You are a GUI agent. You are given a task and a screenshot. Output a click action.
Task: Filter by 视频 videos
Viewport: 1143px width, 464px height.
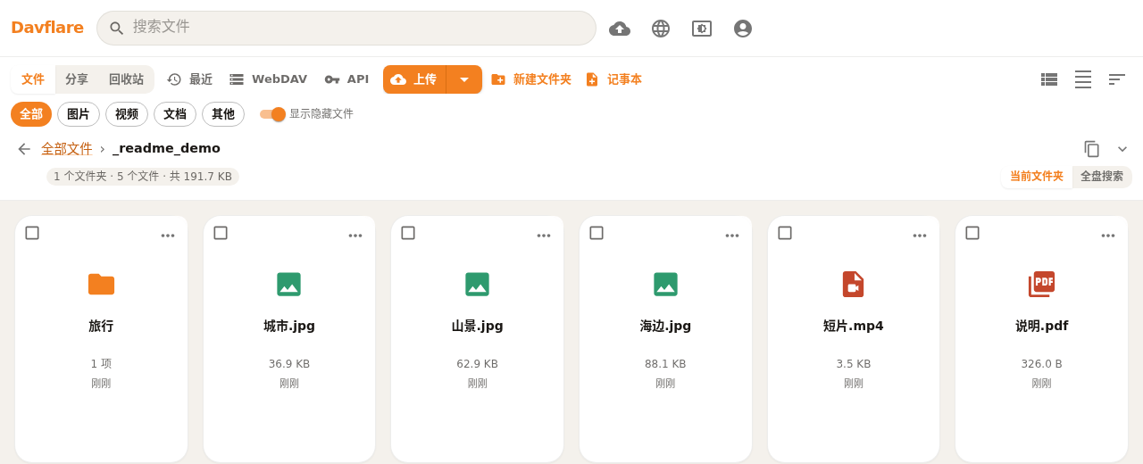(x=127, y=114)
